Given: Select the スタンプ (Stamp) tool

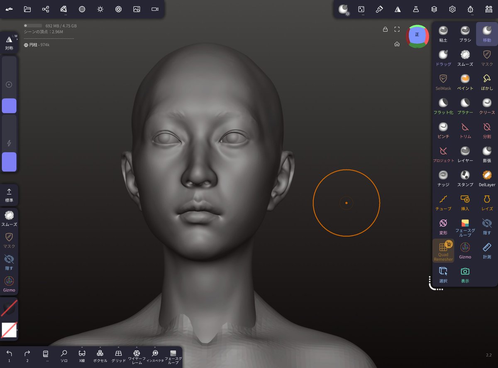Looking at the screenshot, I should 465,178.
